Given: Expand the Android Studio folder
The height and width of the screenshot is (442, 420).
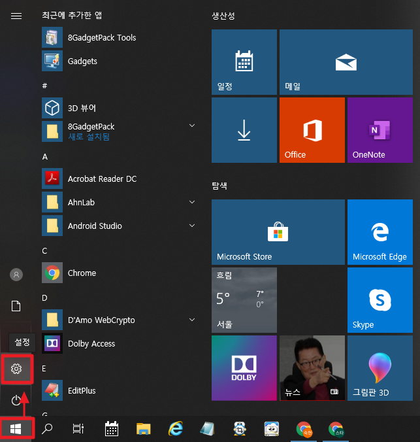Looking at the screenshot, I should (x=118, y=226).
